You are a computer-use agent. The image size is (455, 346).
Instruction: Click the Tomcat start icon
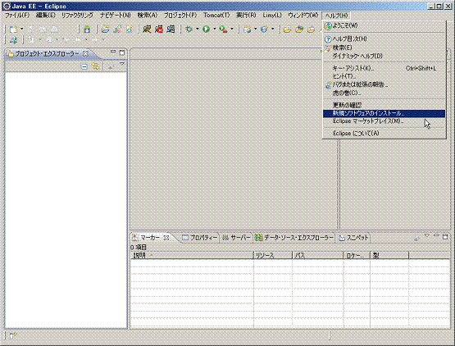(147, 29)
